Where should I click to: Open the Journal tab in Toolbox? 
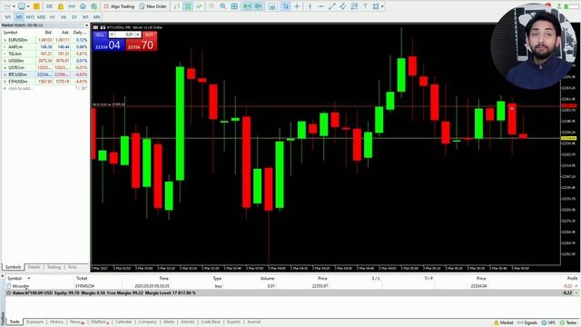(253, 322)
